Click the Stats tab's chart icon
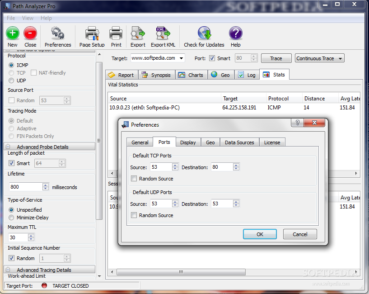This screenshot has height=294, width=369. click(x=266, y=75)
